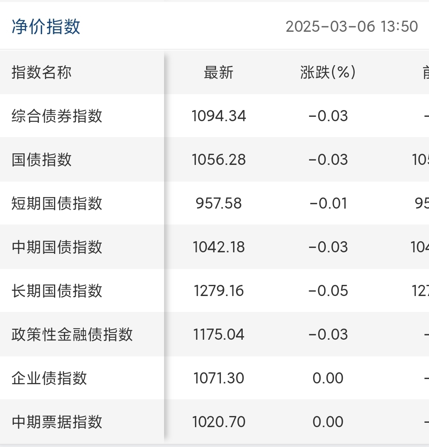Tap the 中期国债指数 row label

(x=57, y=247)
